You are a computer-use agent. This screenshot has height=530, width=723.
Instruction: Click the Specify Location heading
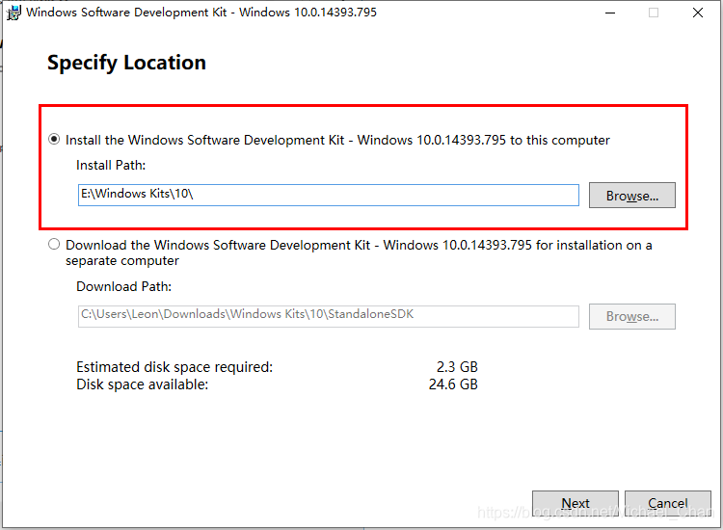pyautogui.click(x=126, y=63)
